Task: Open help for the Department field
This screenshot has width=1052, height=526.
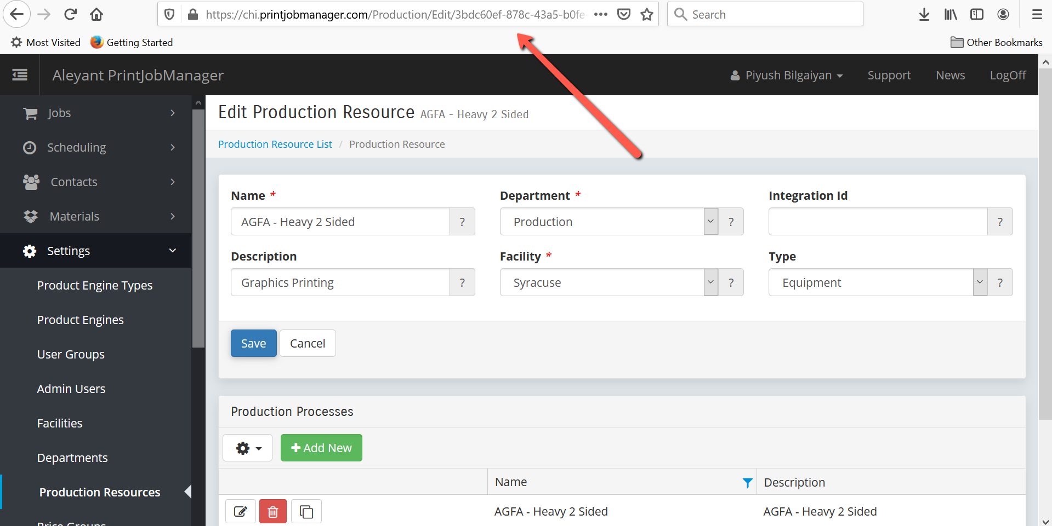Action: tap(731, 222)
